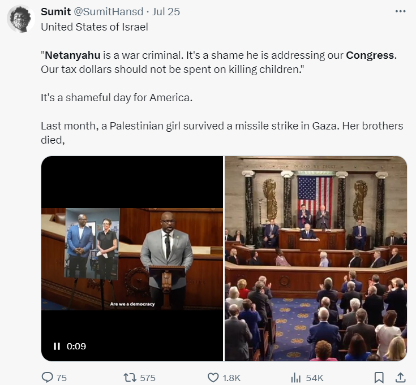Click the 75 replies count

pyautogui.click(x=61, y=378)
